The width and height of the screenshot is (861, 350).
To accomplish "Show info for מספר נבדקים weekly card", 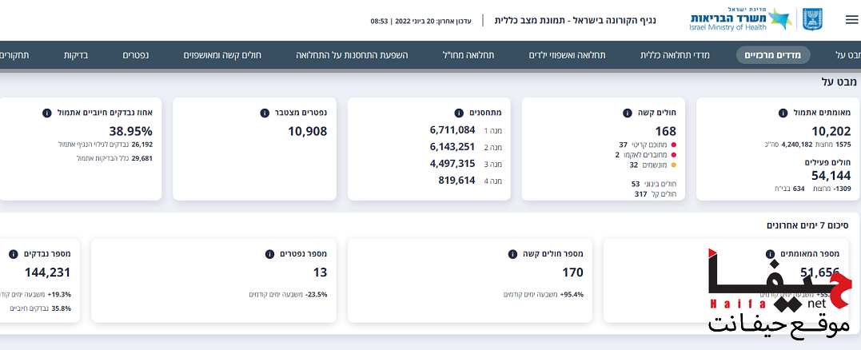I will pos(13,254).
